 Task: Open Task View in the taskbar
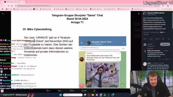(x=85, y=95)
